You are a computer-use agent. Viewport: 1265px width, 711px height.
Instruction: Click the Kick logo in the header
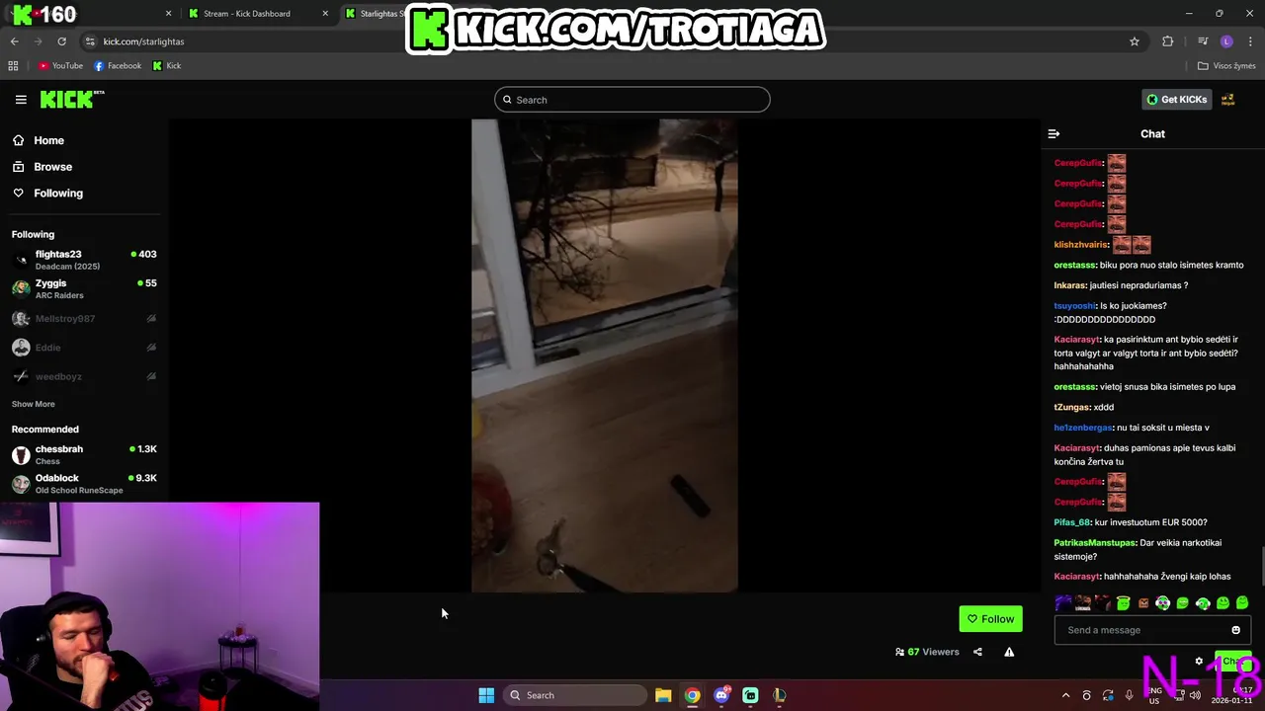tap(71, 99)
